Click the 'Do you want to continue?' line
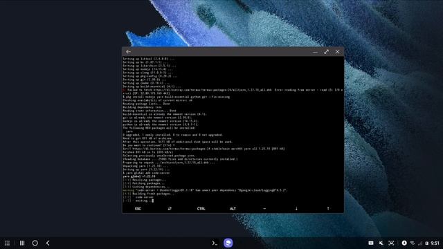Screen dimensions: 443x249 click(x=149, y=145)
